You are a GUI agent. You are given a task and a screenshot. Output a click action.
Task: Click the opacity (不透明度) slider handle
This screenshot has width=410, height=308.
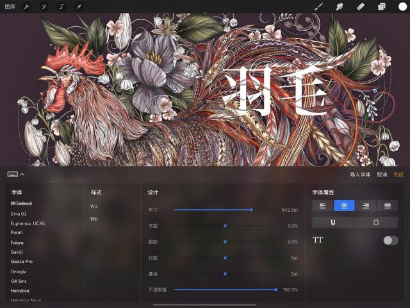coord(275,289)
